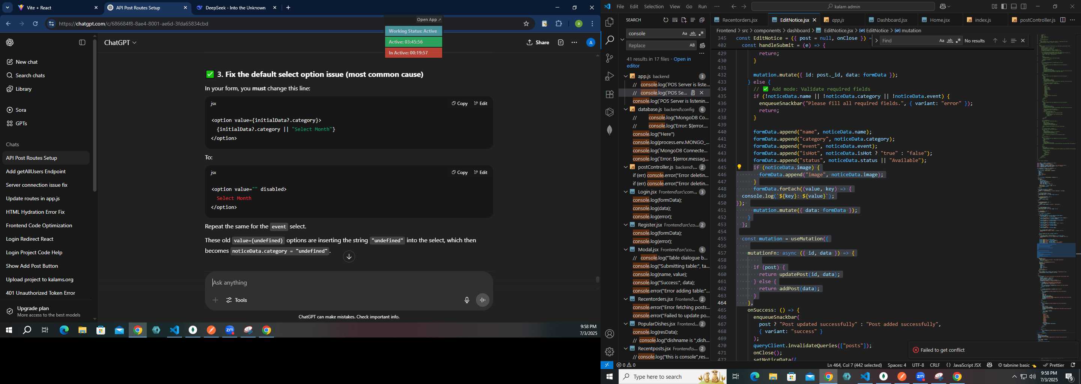Click ChatGPT Share button

(x=537, y=43)
